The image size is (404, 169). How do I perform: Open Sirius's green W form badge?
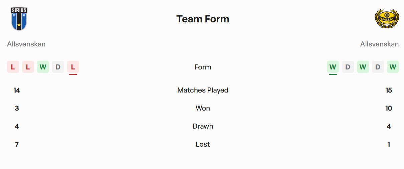point(43,67)
